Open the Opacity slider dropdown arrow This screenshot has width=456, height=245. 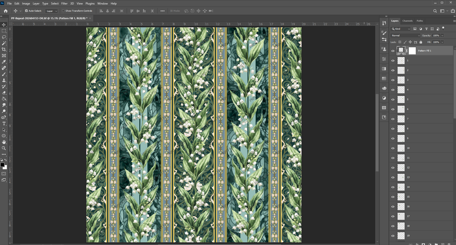click(x=442, y=36)
